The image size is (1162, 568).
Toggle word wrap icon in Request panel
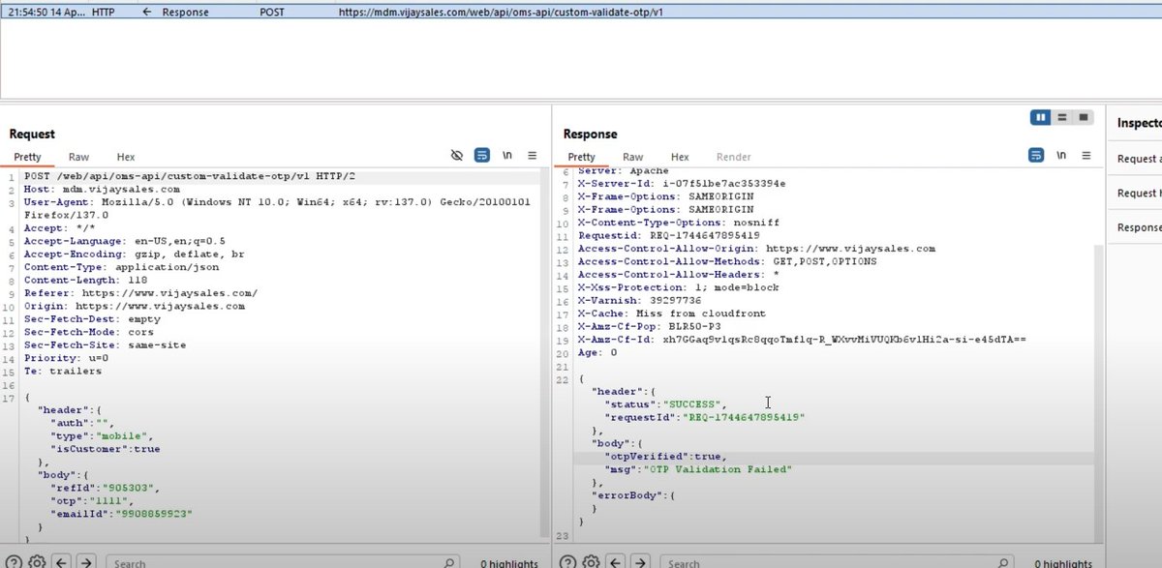point(481,155)
